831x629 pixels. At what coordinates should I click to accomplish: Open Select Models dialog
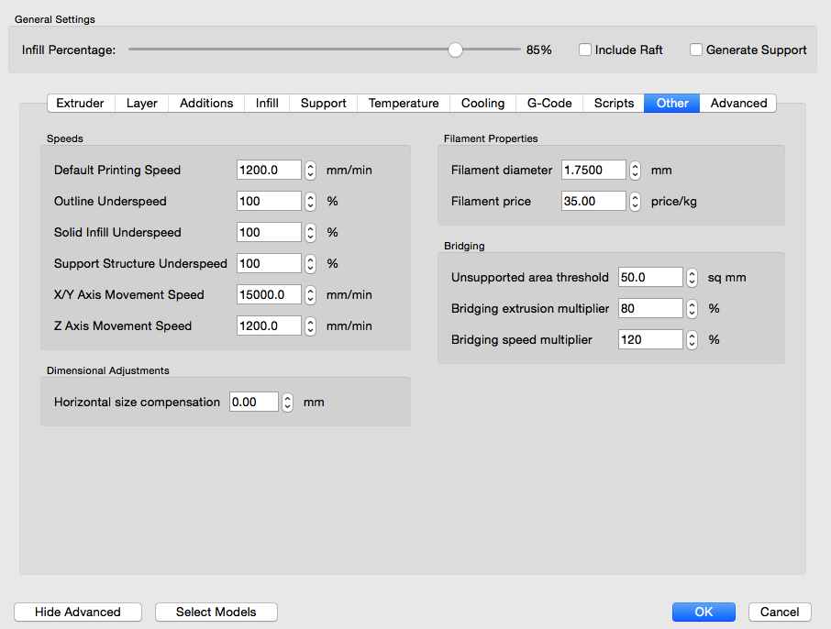pos(216,612)
